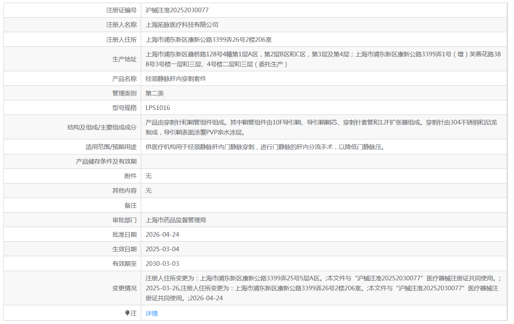
Task: Click the 有效期至 label
Action: [x=124, y=264]
